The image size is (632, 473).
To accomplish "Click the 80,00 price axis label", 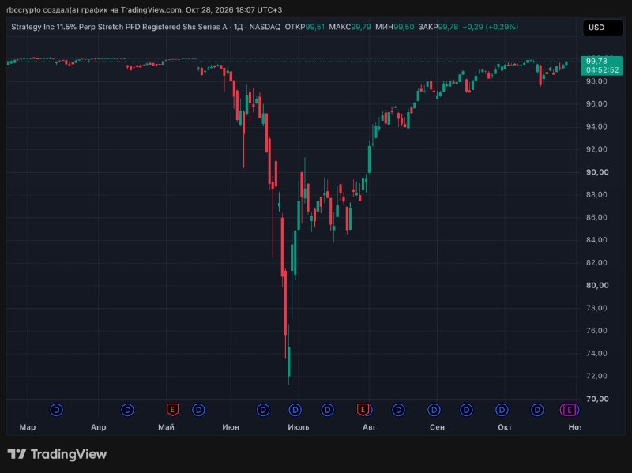I will (x=597, y=285).
